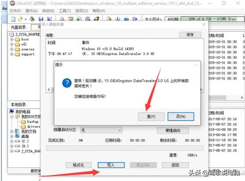Close the 写入硬盘映像 dialog
This screenshot has height=181, width=245.
tap(204, 24)
